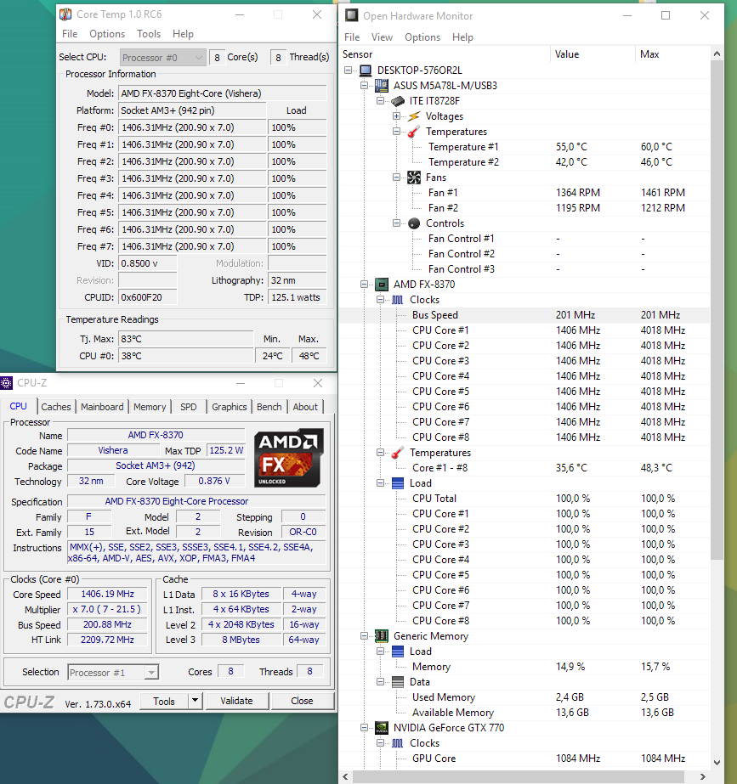Click the thermometer icon beside ITE Temperatures
Screen dimensions: 737x784
(x=414, y=132)
